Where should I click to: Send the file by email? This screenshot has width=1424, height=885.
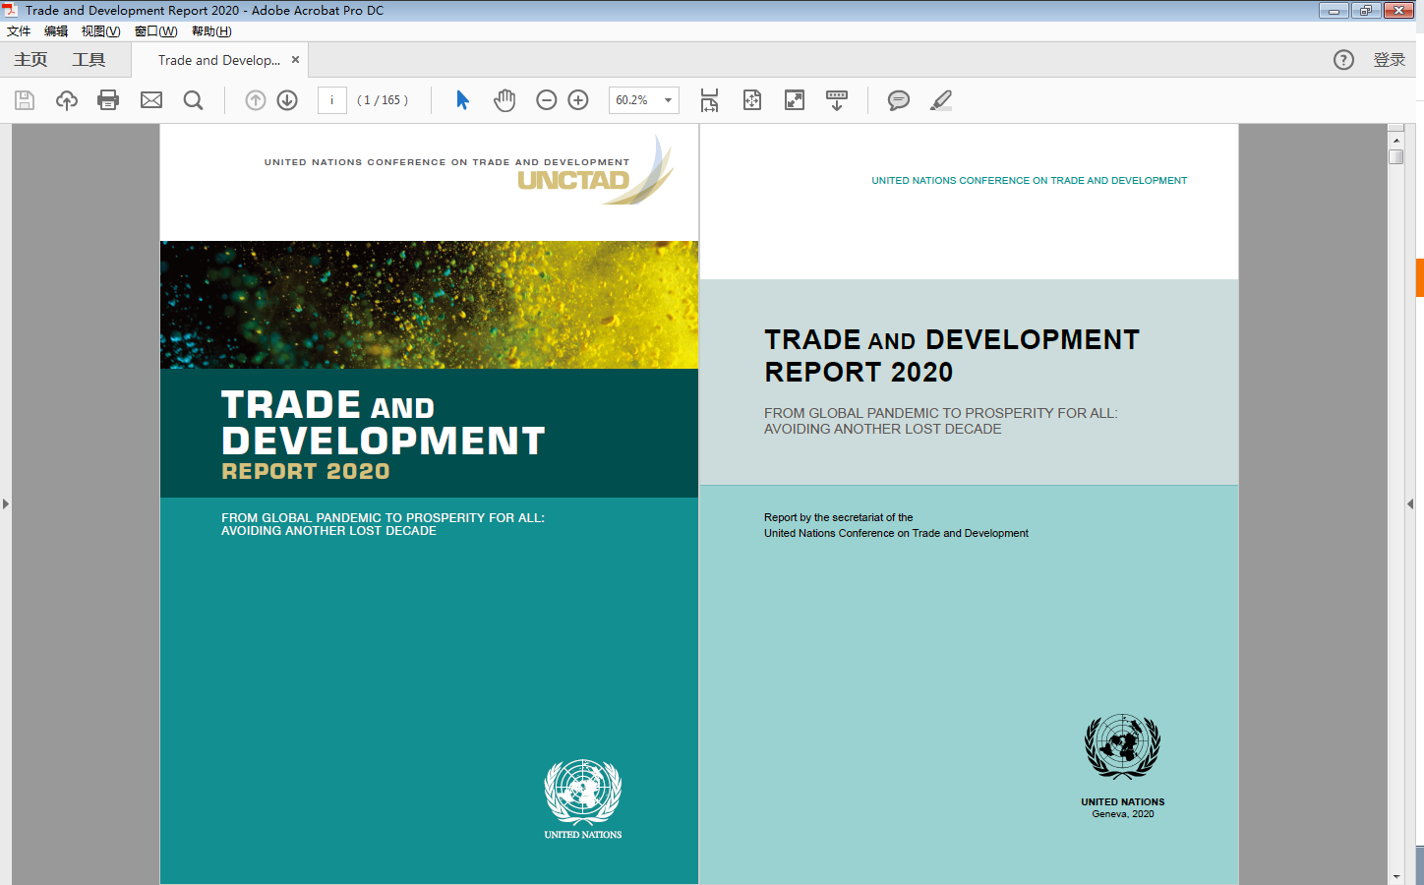(151, 100)
